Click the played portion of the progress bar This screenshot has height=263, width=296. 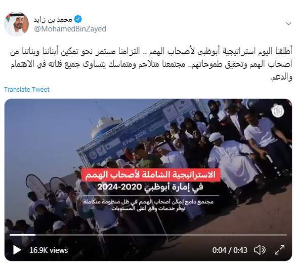pyautogui.click(x=22, y=235)
